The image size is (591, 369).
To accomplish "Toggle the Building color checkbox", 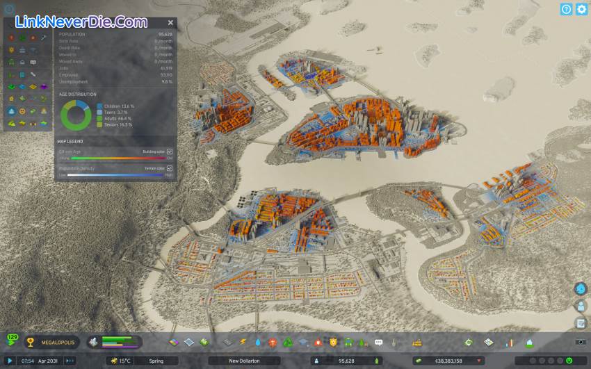I will 170,151.
